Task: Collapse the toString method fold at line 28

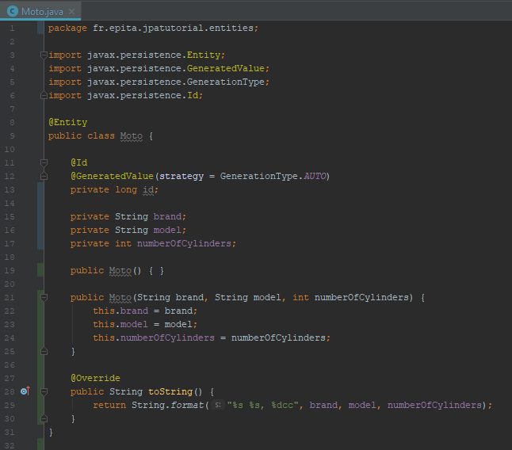Action: [x=44, y=391]
